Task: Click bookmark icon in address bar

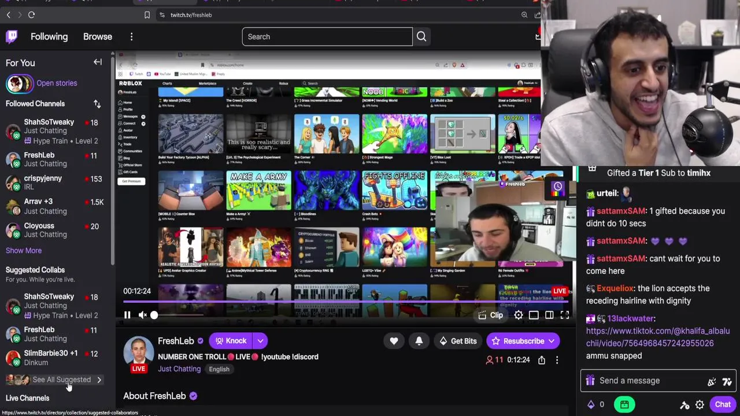Action: 147,15
